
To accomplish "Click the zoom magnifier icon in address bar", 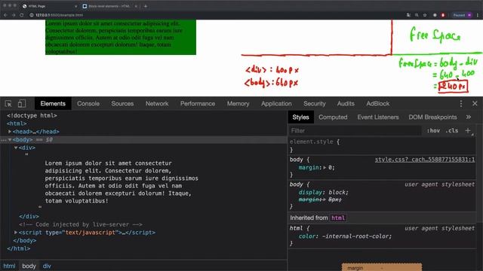I will (x=417, y=15).
